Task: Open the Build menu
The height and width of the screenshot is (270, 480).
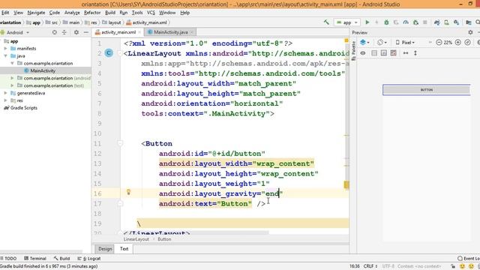Action: (110, 13)
